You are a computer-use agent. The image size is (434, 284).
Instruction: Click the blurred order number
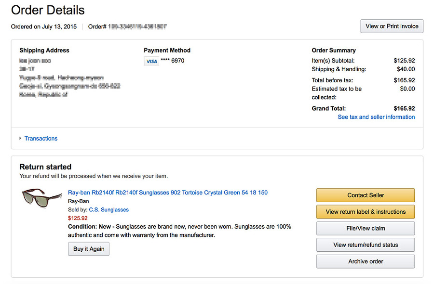(137, 27)
